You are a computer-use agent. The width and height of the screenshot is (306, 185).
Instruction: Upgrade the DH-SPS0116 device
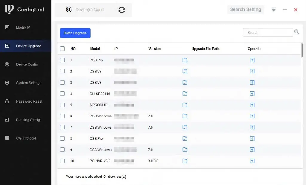(252, 94)
